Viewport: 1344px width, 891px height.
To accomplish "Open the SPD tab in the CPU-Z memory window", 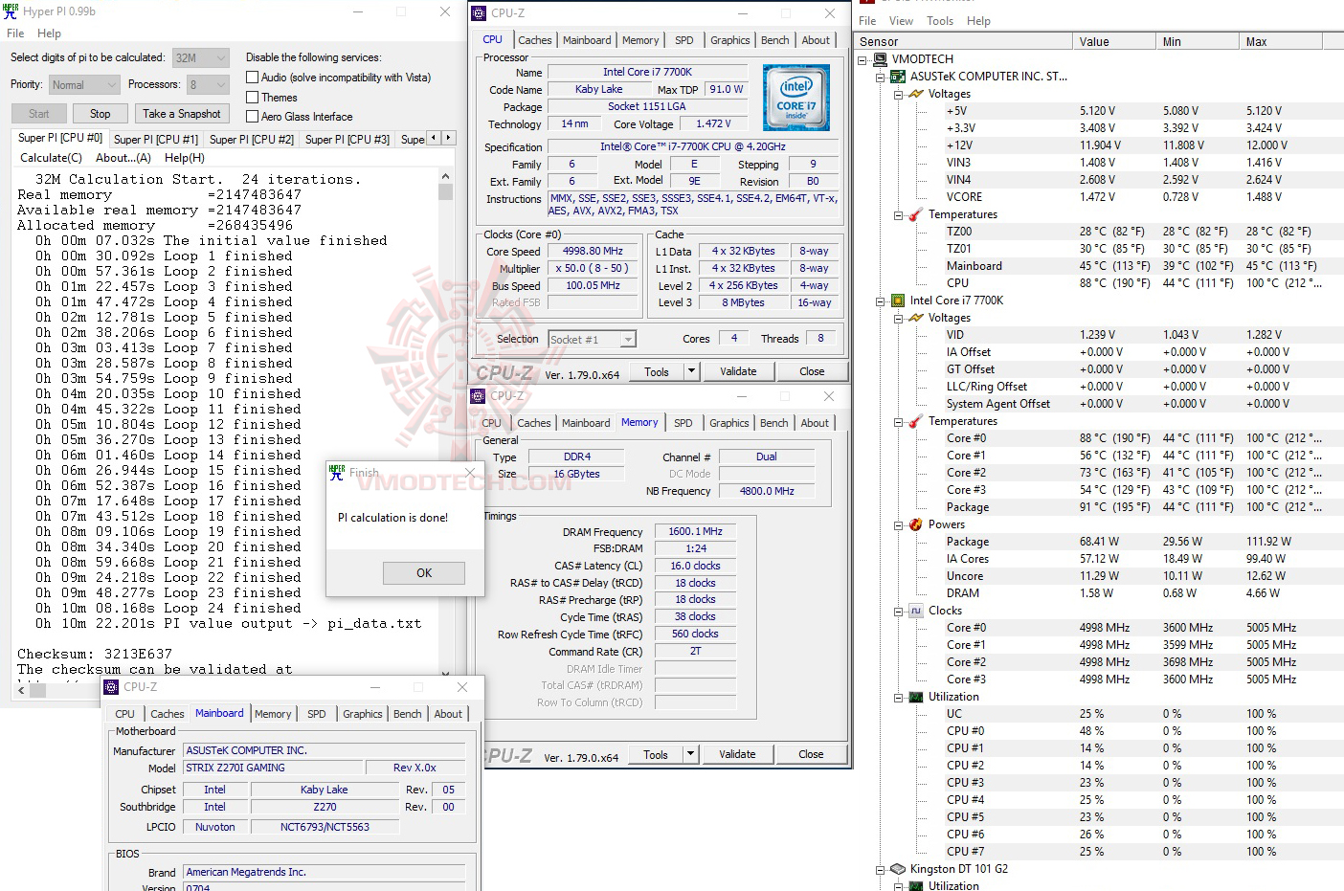I will [x=683, y=423].
